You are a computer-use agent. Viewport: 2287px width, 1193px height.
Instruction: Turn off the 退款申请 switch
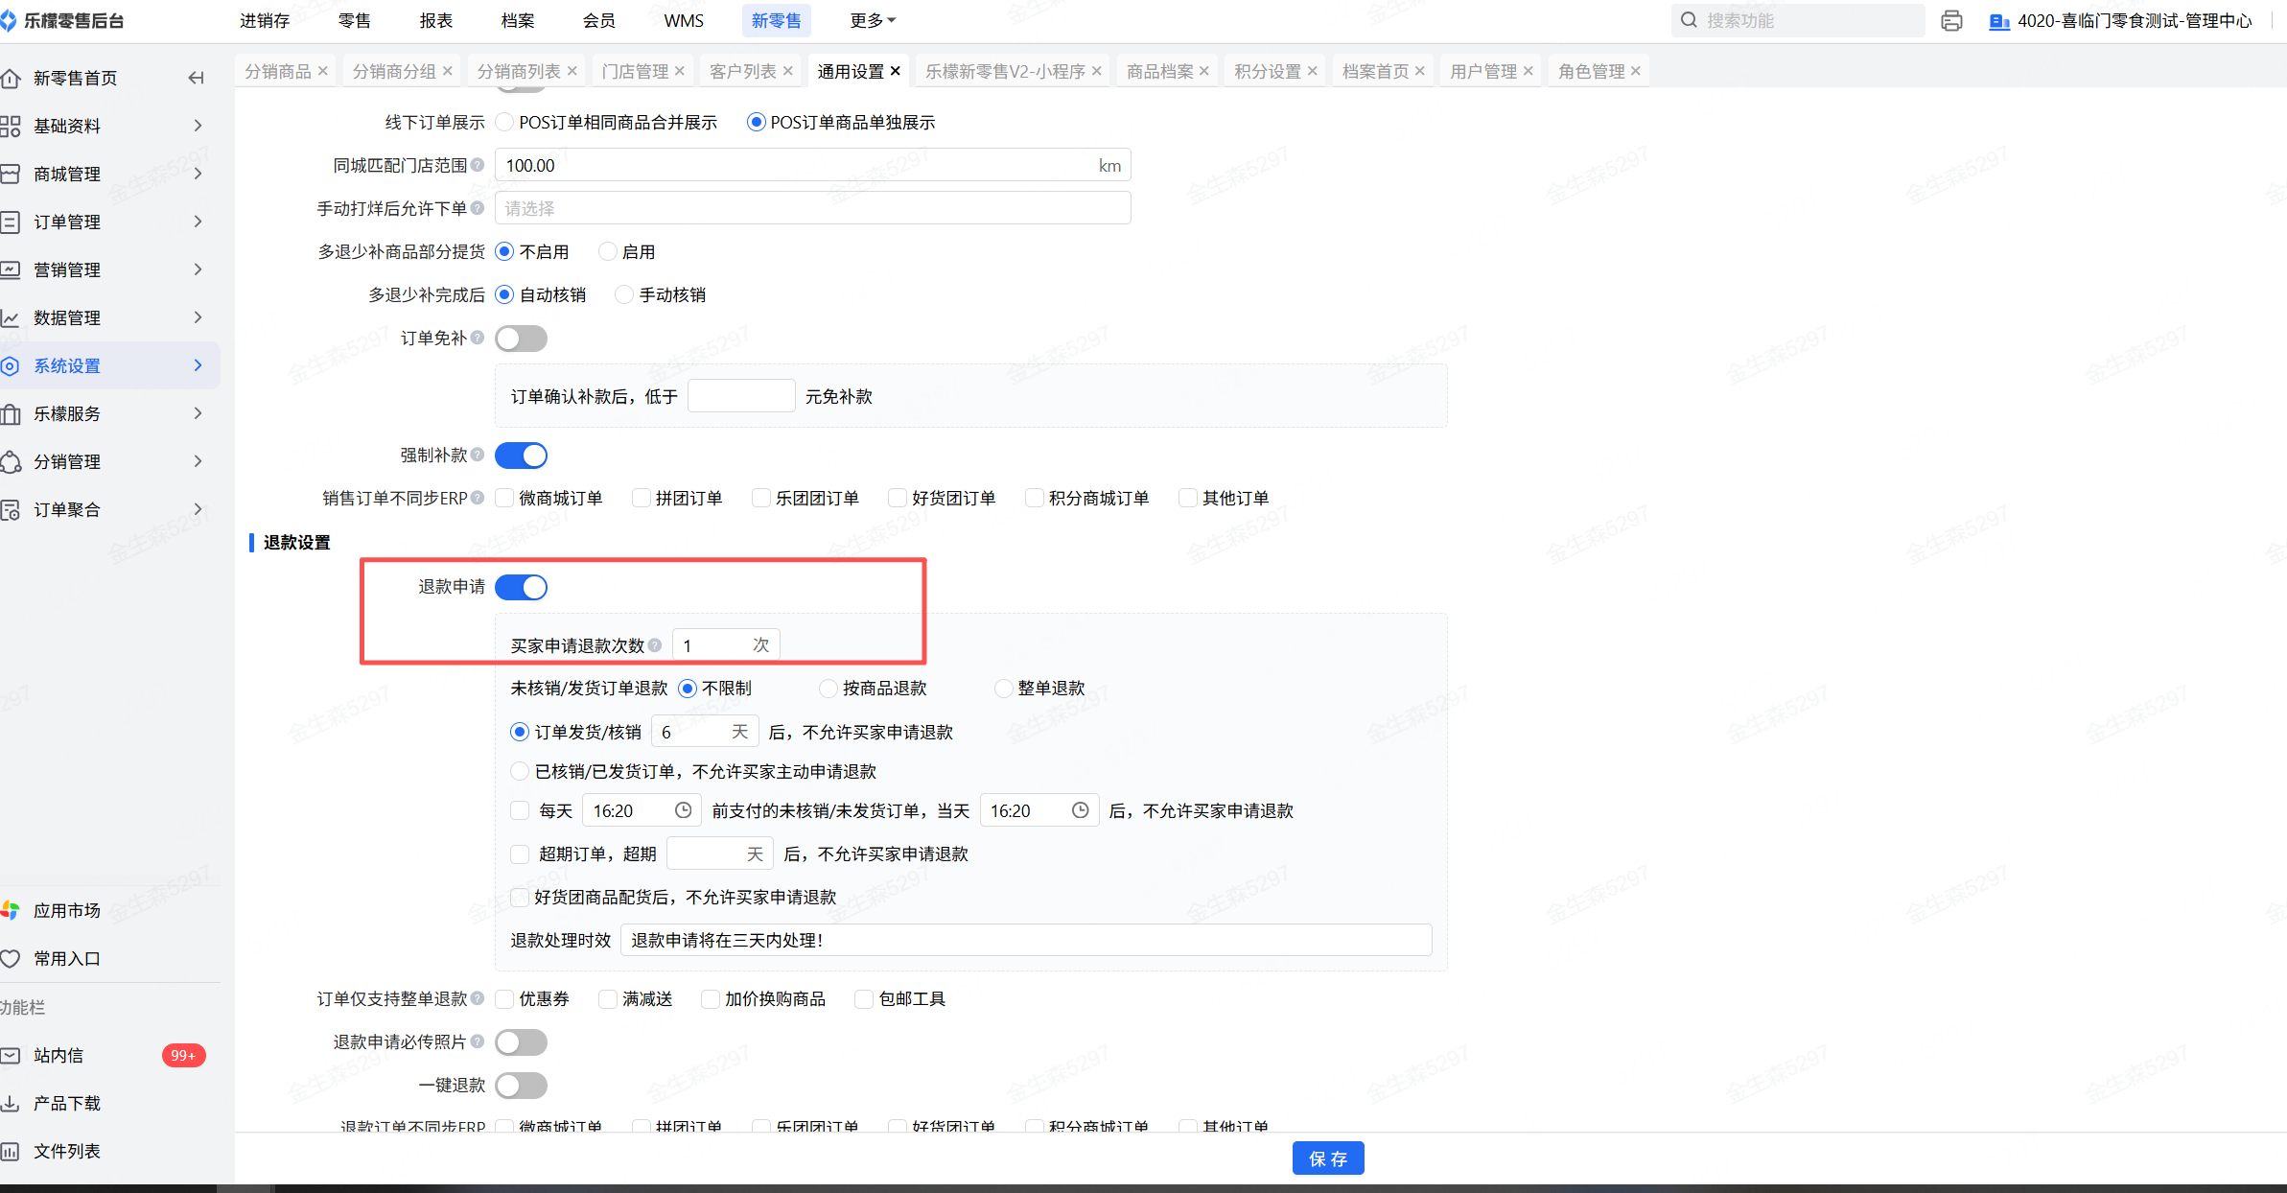[521, 587]
